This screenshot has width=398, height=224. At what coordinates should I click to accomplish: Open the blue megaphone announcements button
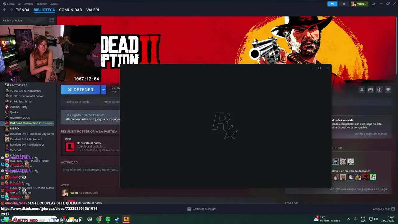tap(332, 4)
